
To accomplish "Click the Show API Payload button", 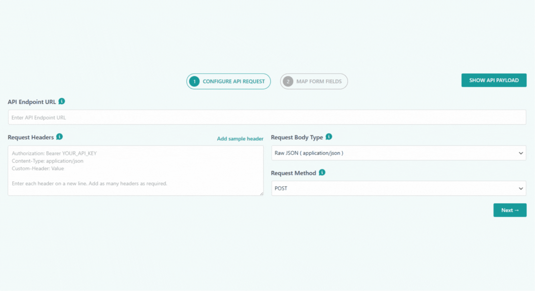I will click(x=494, y=80).
